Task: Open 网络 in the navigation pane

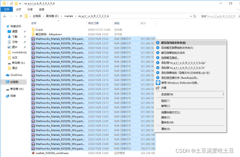Action: (13, 96)
